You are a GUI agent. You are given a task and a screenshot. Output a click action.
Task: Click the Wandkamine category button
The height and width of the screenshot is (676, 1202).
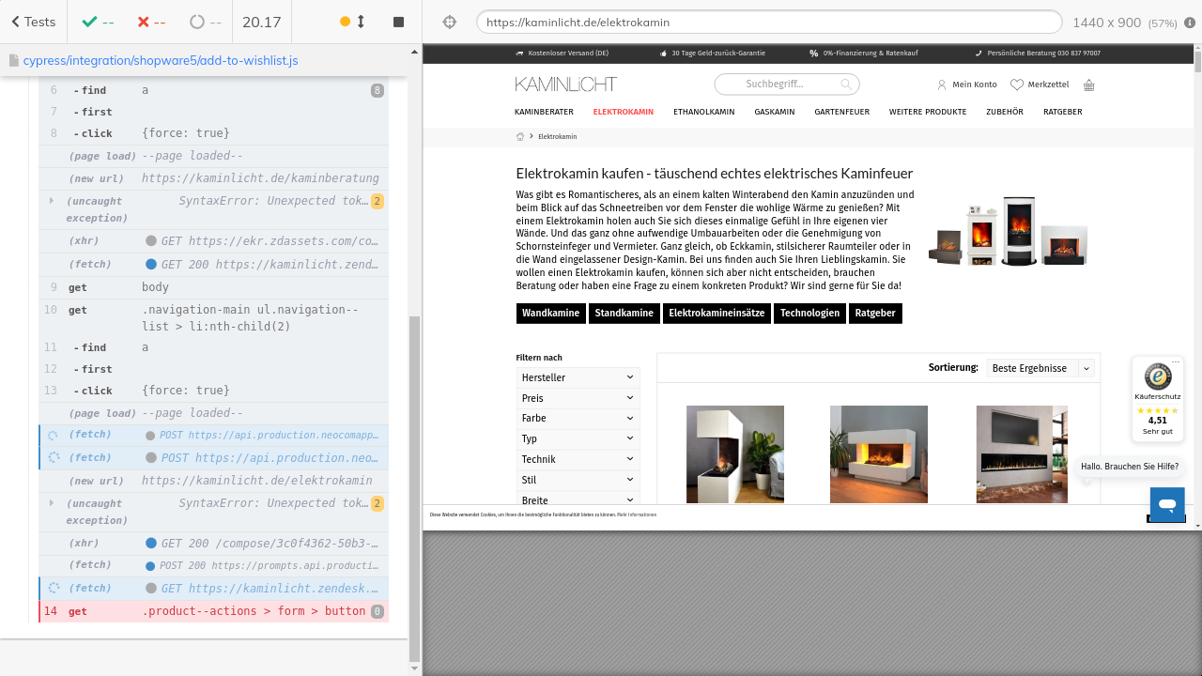pos(550,313)
